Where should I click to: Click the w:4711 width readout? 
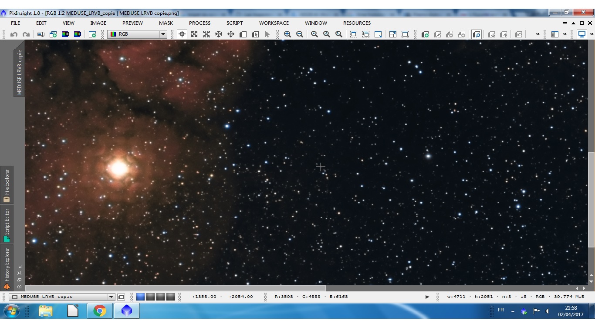(456, 297)
